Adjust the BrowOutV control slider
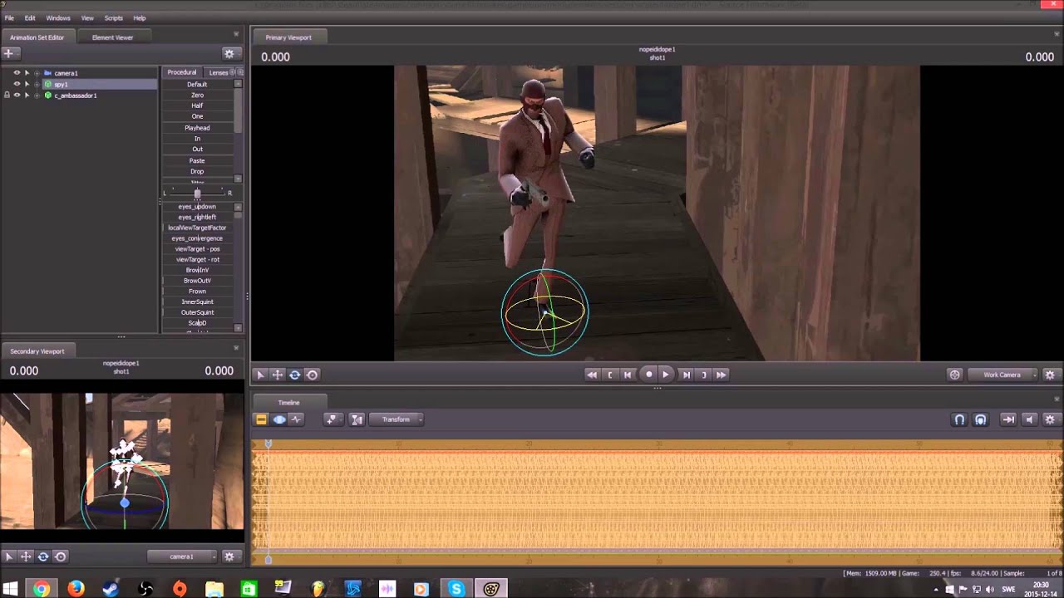The width and height of the screenshot is (1064, 598). click(x=197, y=281)
